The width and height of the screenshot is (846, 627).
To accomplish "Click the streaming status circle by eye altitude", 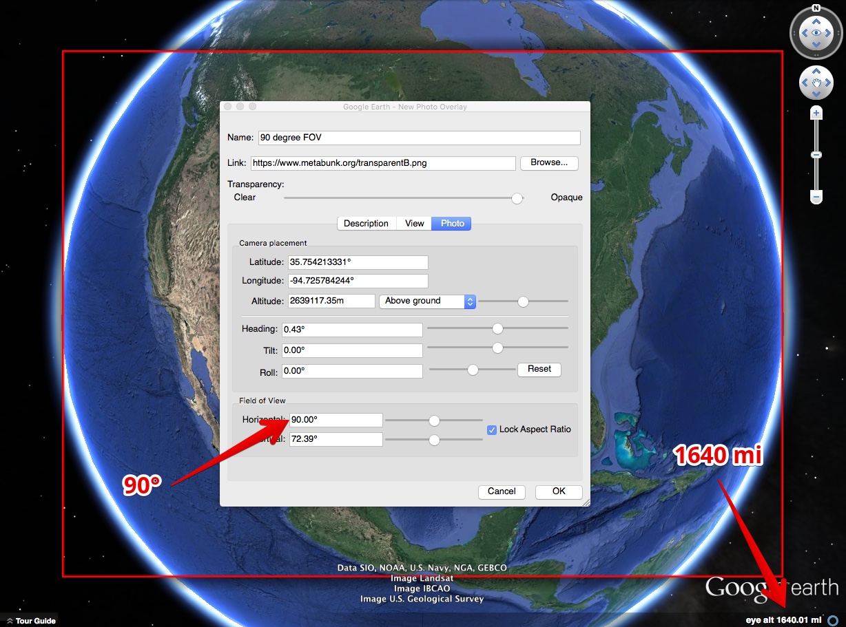I will (x=834, y=620).
